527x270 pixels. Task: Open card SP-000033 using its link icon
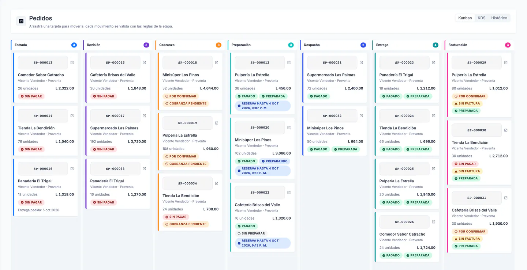pyautogui.click(x=144, y=169)
